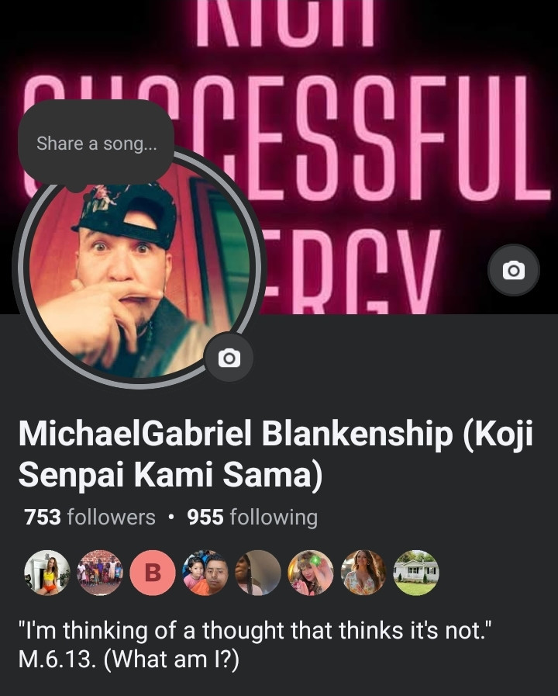Tap the nickname Koji Senpai Kami Sama
Screen dimensions: 558x696
(276, 454)
